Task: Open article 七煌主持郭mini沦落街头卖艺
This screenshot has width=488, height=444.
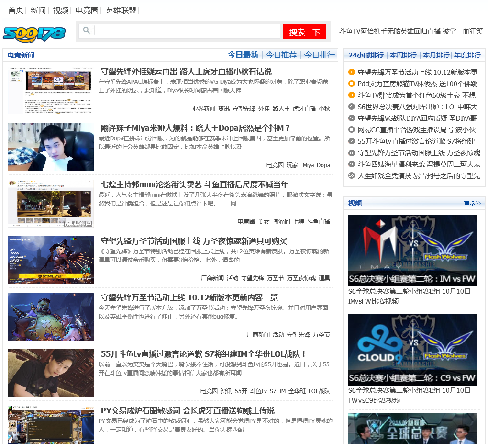Action: [195, 184]
